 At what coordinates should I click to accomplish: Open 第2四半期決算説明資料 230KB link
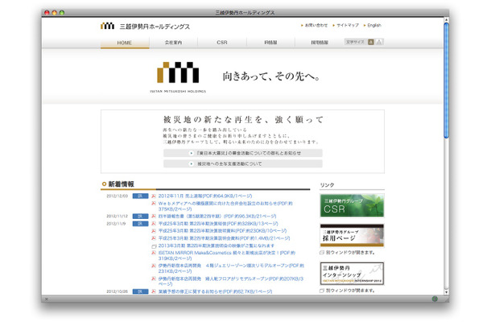click(x=222, y=231)
